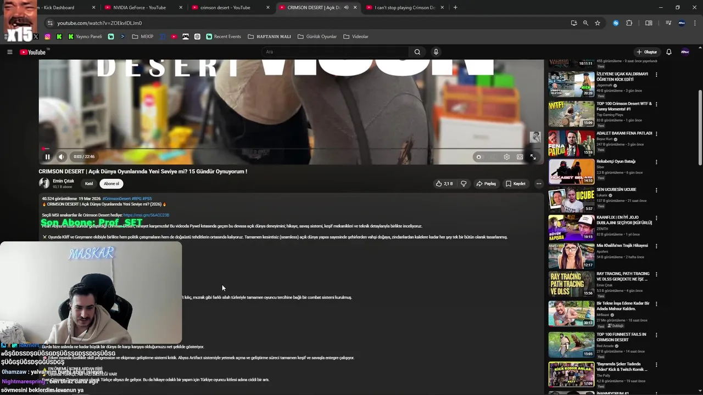Open the YouTube guide hamburger menu

click(9, 52)
